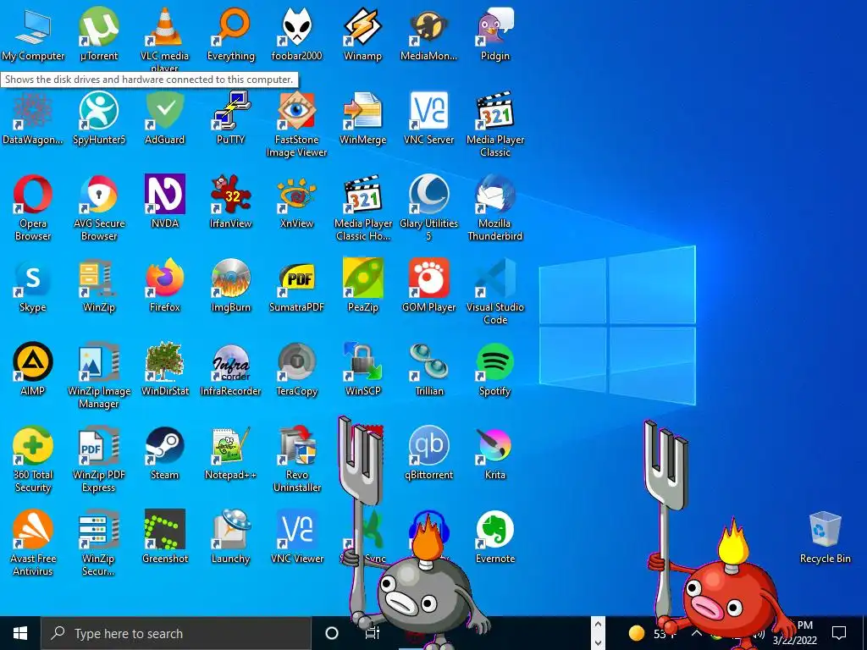867x650 pixels.
Task: Select the qBittorrent icon
Action: click(x=429, y=445)
